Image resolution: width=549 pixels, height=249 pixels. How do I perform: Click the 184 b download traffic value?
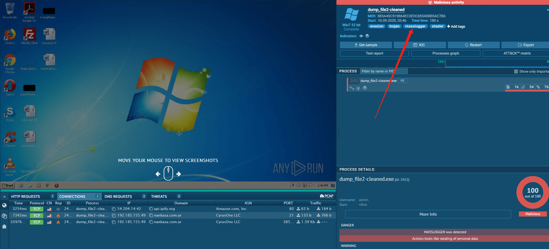point(324,209)
